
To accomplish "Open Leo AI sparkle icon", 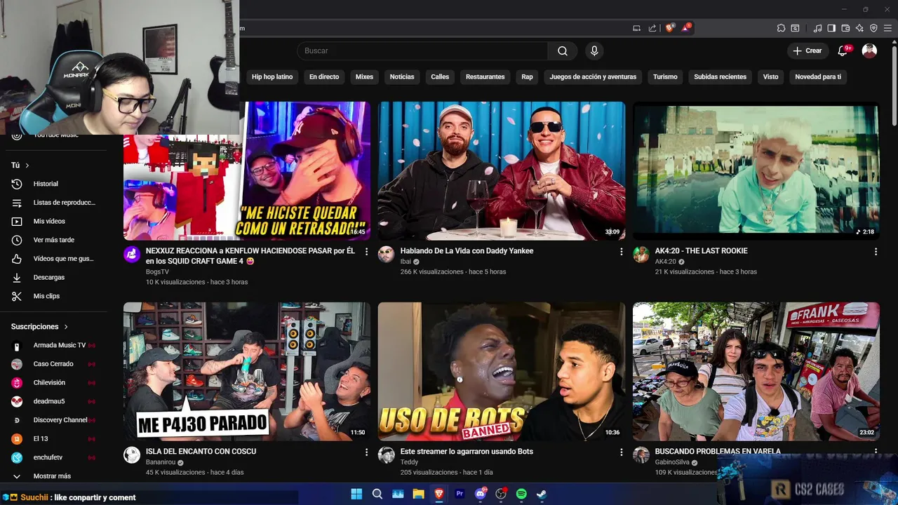I will coord(859,28).
